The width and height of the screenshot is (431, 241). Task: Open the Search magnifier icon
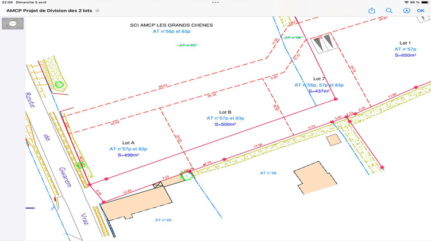[x=389, y=11]
